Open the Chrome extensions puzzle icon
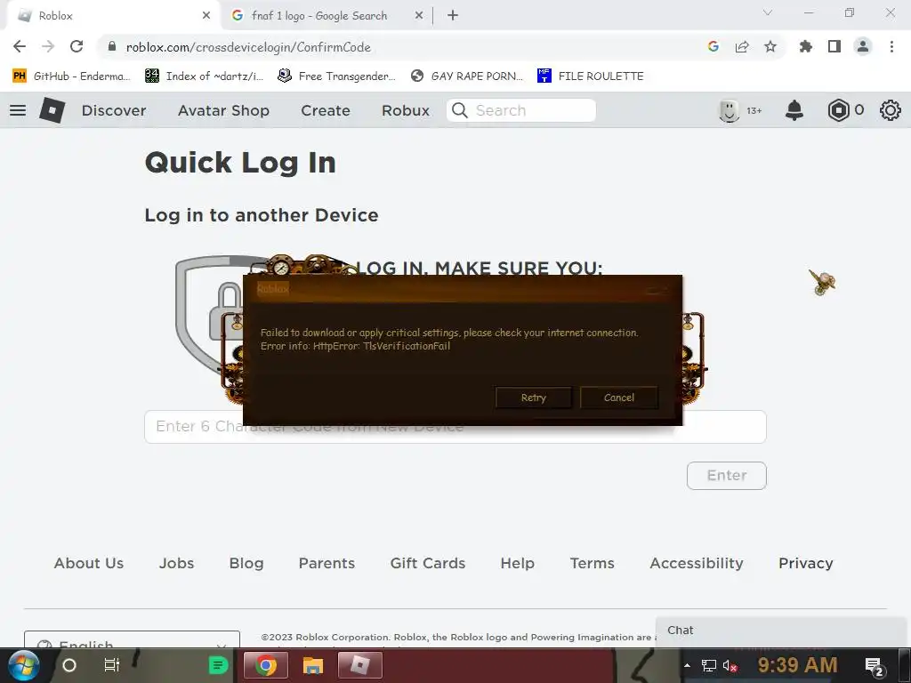Screen dimensions: 911x683 (806, 46)
